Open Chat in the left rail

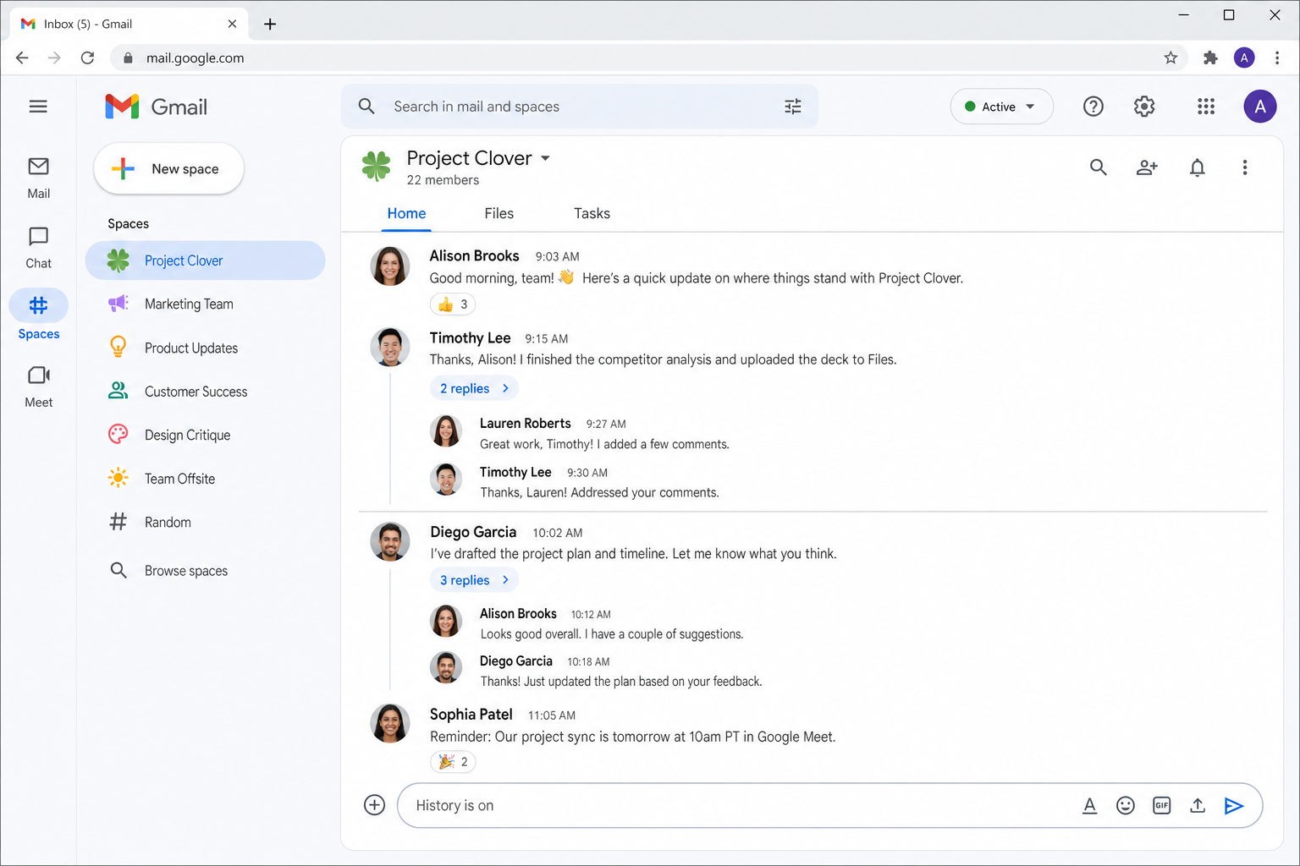point(38,248)
